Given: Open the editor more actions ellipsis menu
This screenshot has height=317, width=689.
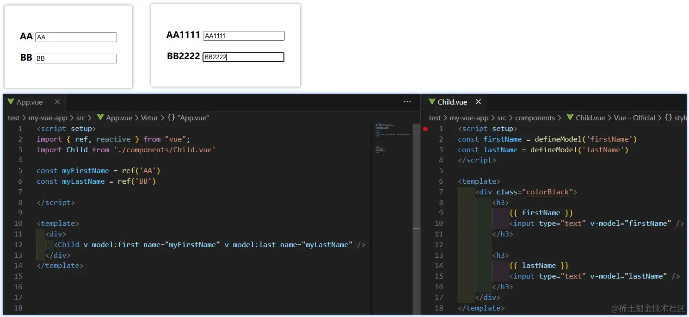Looking at the screenshot, I should 407,102.
